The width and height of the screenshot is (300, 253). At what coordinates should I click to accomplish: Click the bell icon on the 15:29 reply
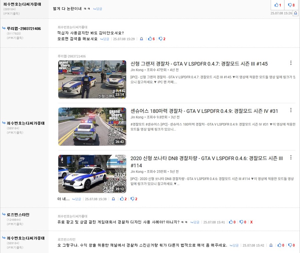[141, 39]
